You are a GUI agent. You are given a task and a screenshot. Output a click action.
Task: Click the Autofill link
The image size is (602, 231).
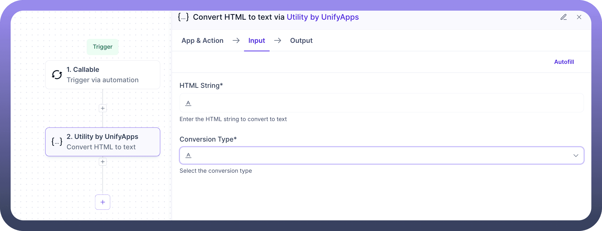(x=564, y=62)
